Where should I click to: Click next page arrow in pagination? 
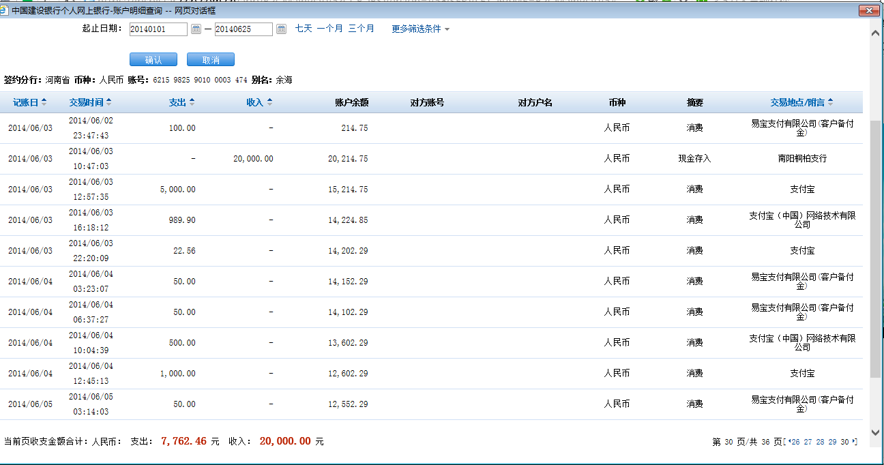coord(855,442)
